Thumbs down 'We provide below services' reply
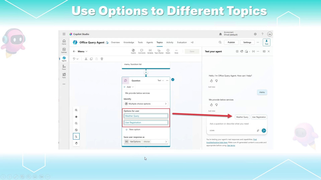This screenshot has height=180, width=321. pos(216,105)
